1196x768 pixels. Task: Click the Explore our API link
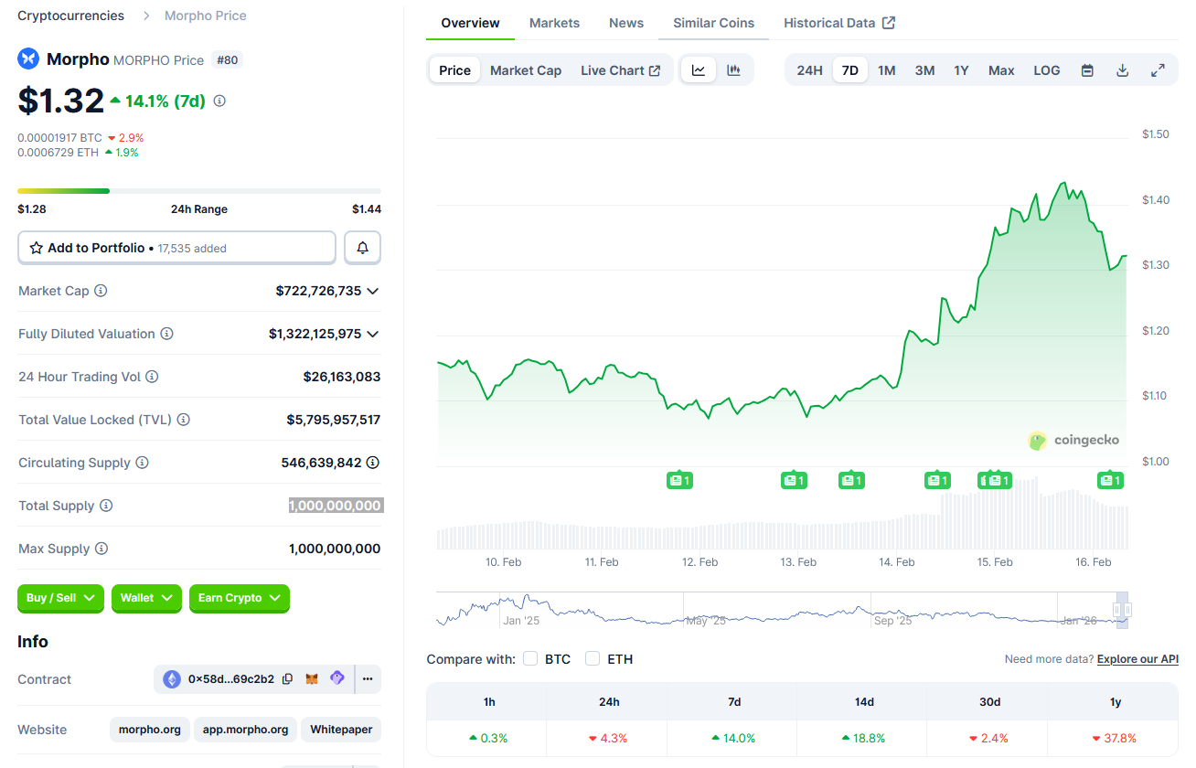tap(1137, 658)
